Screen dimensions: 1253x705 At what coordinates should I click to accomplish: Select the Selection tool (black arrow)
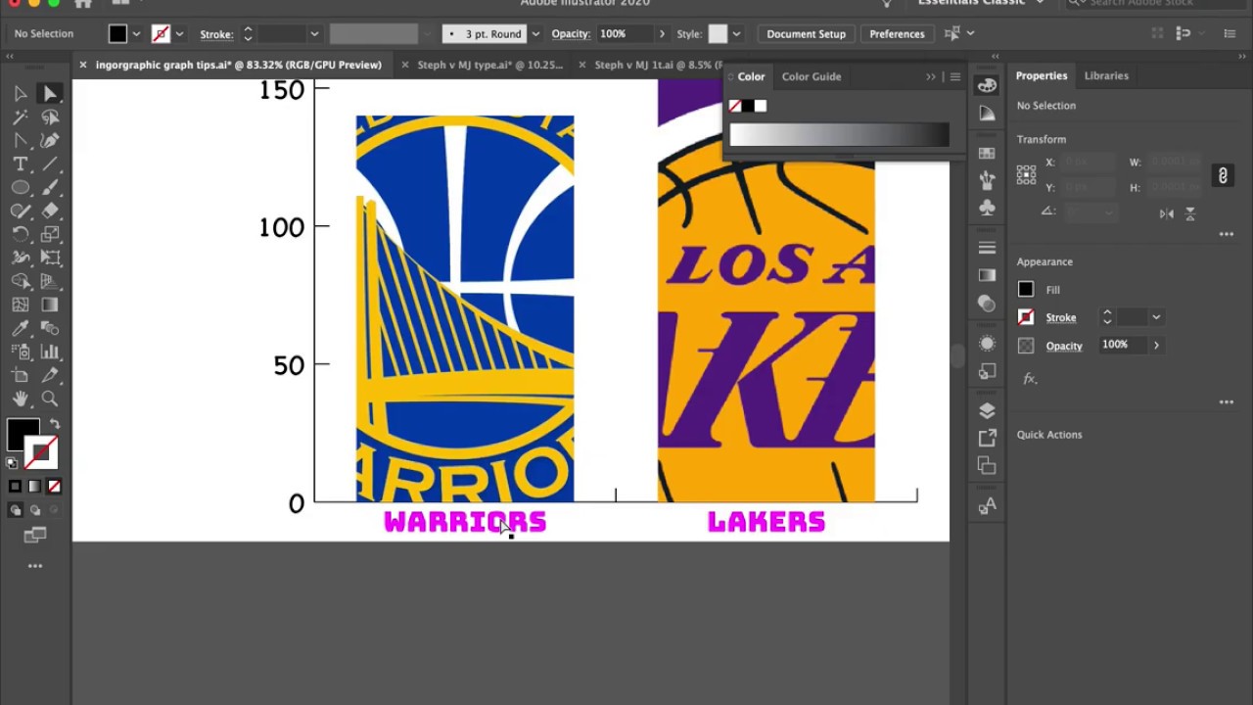pyautogui.click(x=21, y=93)
